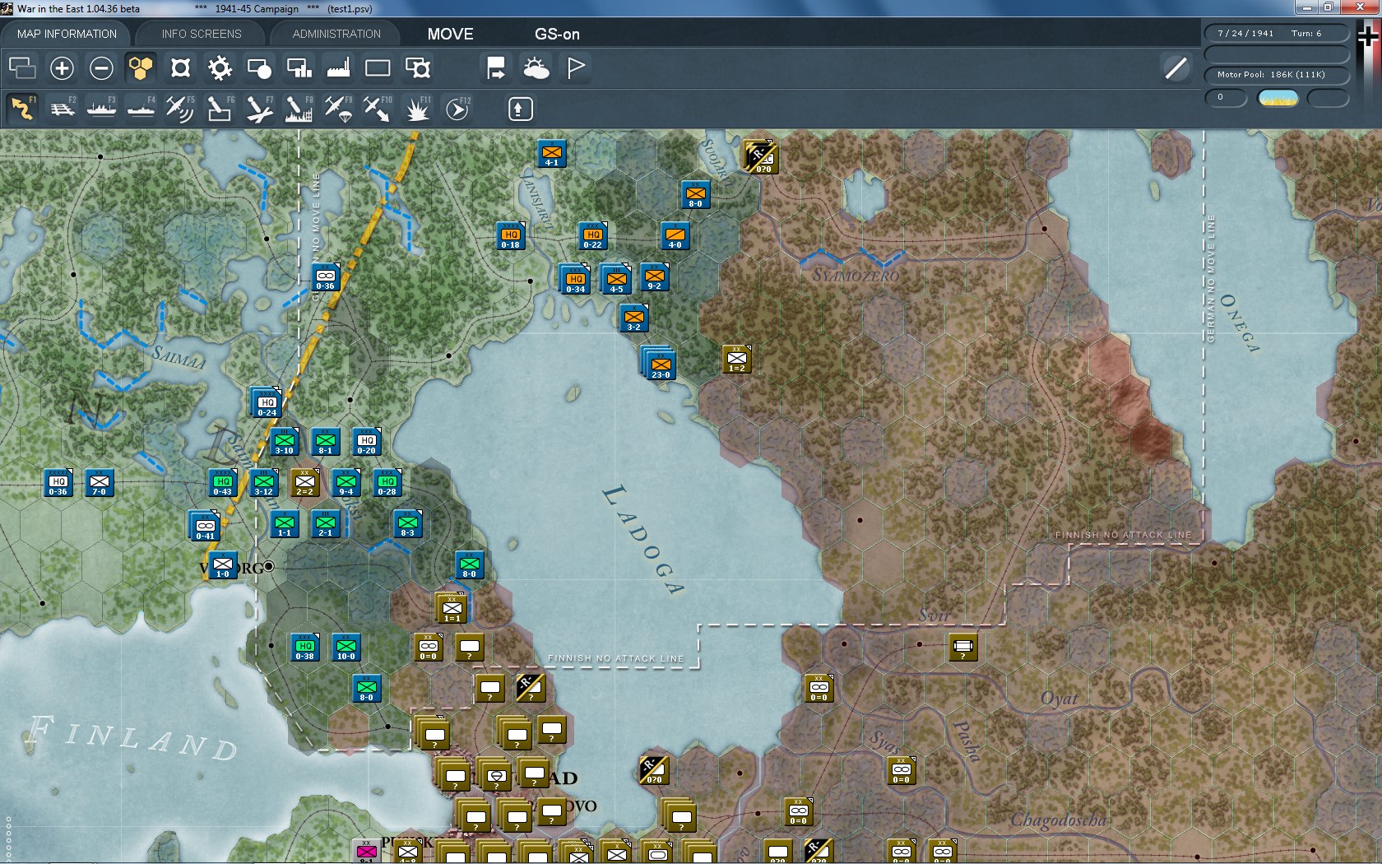
Task: Click the flag with arrow icon
Action: coord(496,68)
